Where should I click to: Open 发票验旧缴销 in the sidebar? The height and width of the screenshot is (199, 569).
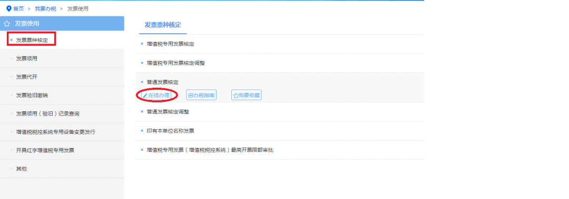[32, 95]
